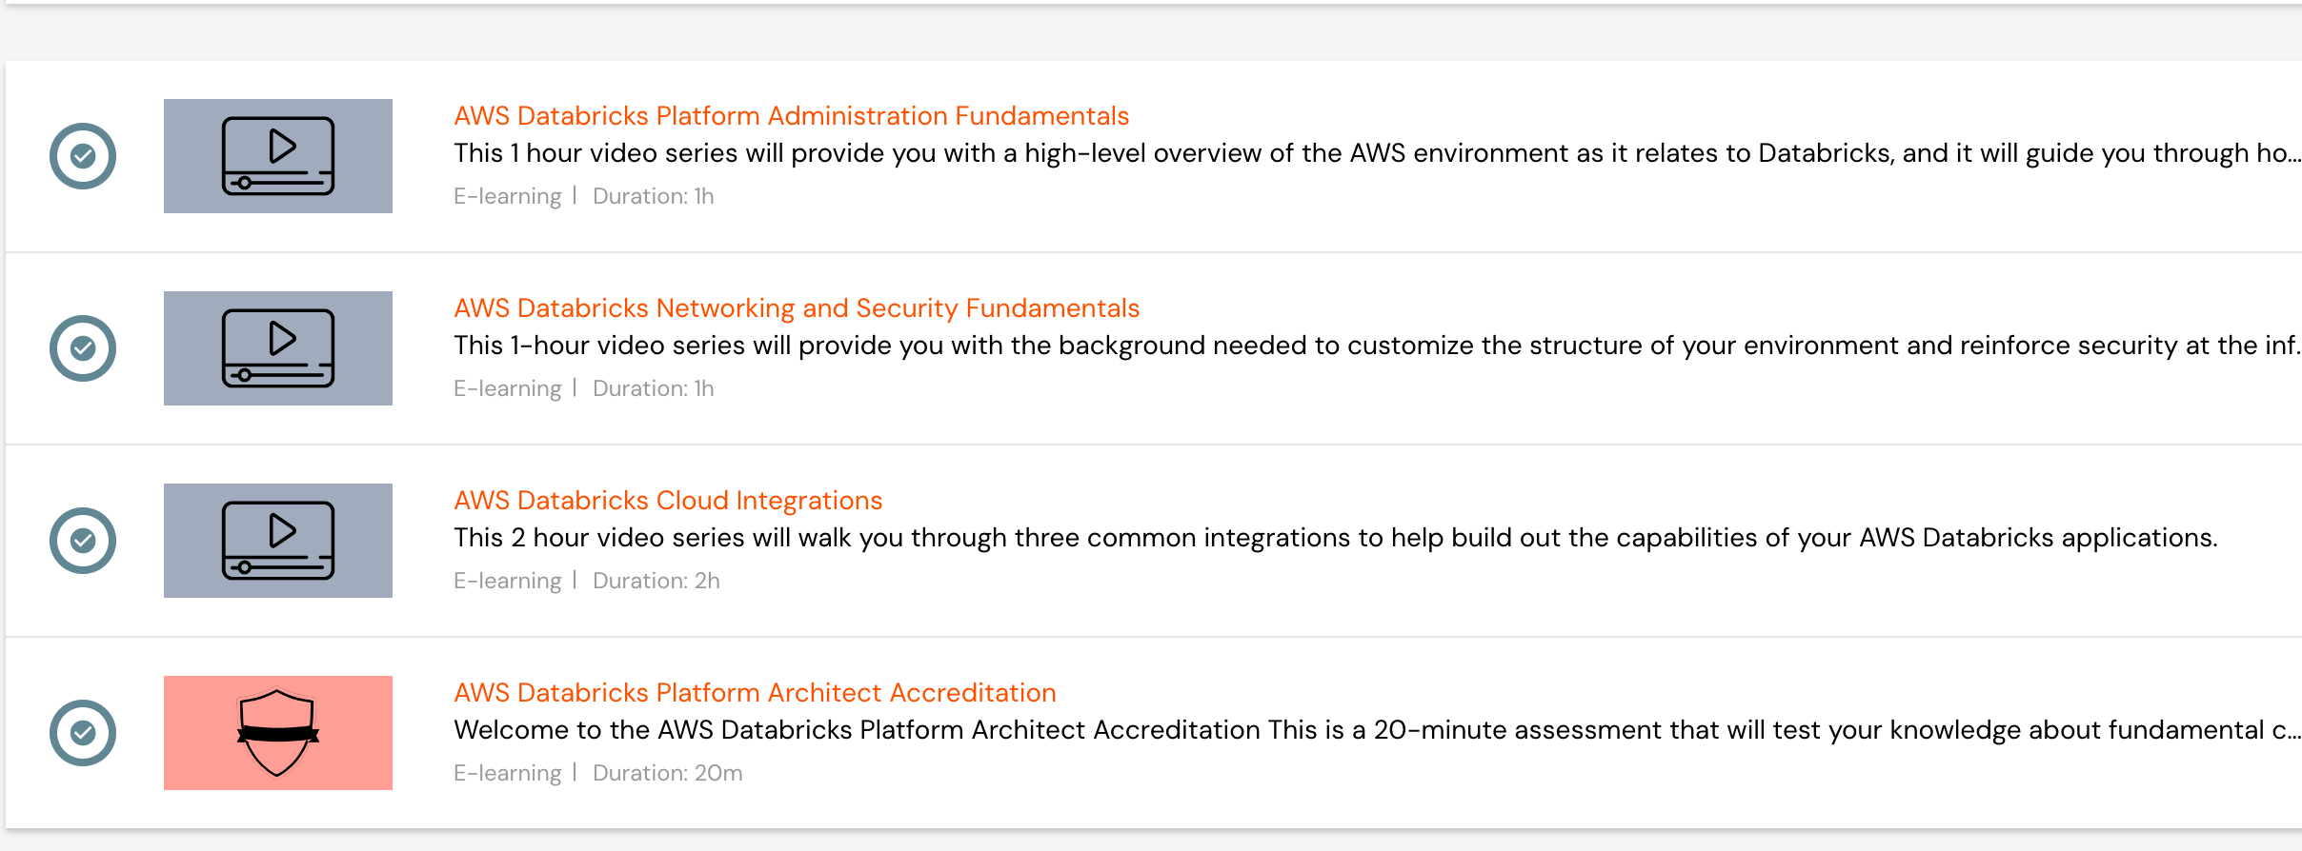The height and width of the screenshot is (851, 2302).
Task: Open AWS Databricks Cloud Integrations link
Action: tap(668, 501)
